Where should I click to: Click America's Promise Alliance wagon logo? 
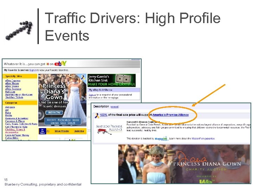109,129
